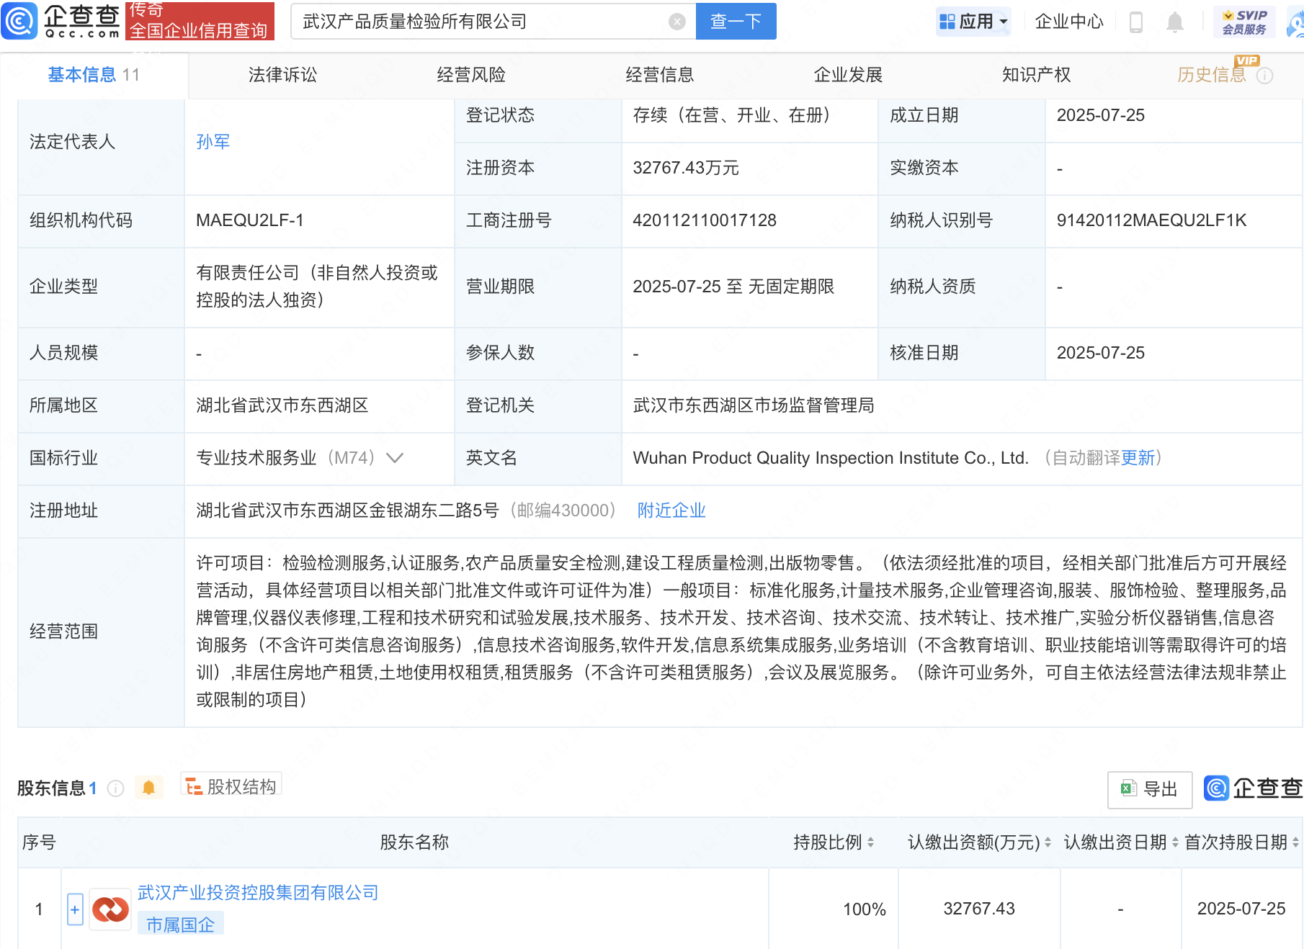Select taxpayer ID 91420112MAEQU2LF1K
This screenshot has height=949, width=1304.
(1151, 220)
